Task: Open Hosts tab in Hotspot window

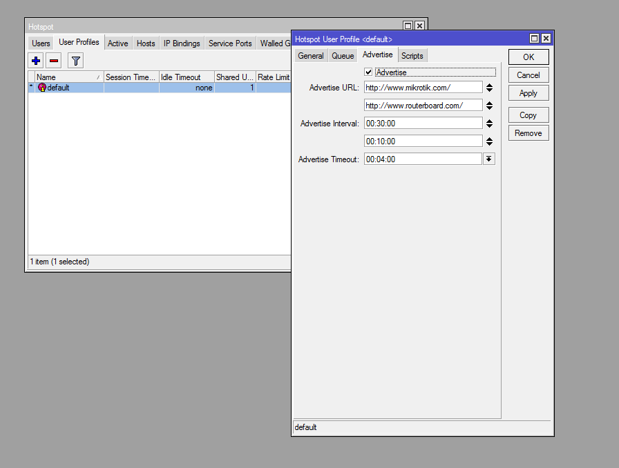Action: tap(146, 43)
